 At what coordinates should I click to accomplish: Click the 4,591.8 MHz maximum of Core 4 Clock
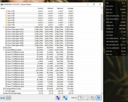(59, 39)
